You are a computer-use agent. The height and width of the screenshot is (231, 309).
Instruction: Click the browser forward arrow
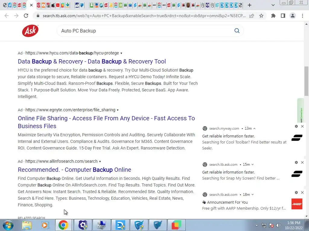point(16,16)
